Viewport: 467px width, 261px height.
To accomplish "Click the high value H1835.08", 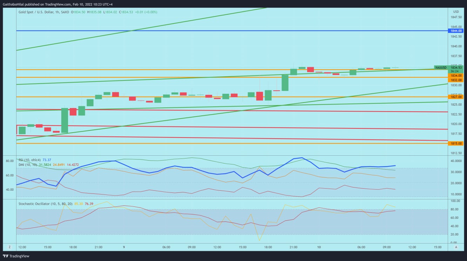I will 95,12.
